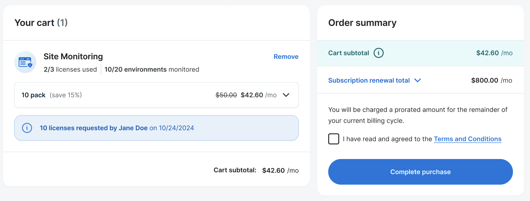This screenshot has width=530, height=201.
Task: Click the $800.00 /mo renewal amount
Action: tap(491, 80)
